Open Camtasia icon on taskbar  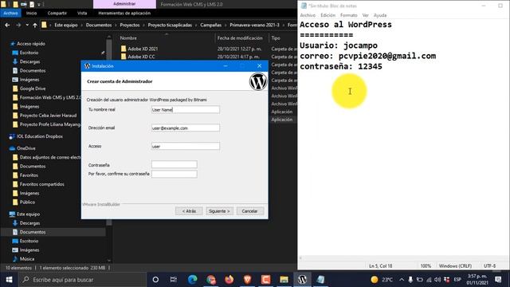265,280
